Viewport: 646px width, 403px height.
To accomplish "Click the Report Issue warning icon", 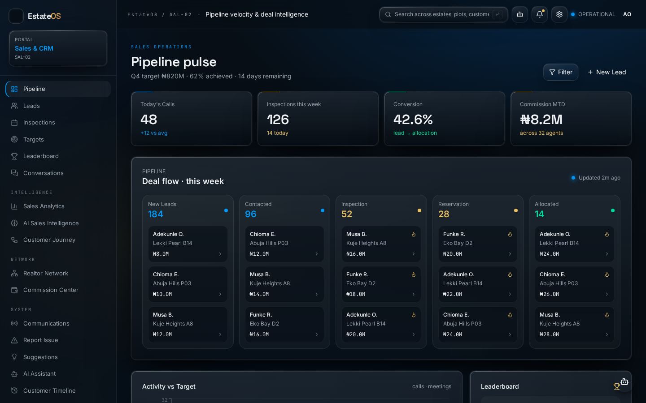I will click(x=14, y=340).
